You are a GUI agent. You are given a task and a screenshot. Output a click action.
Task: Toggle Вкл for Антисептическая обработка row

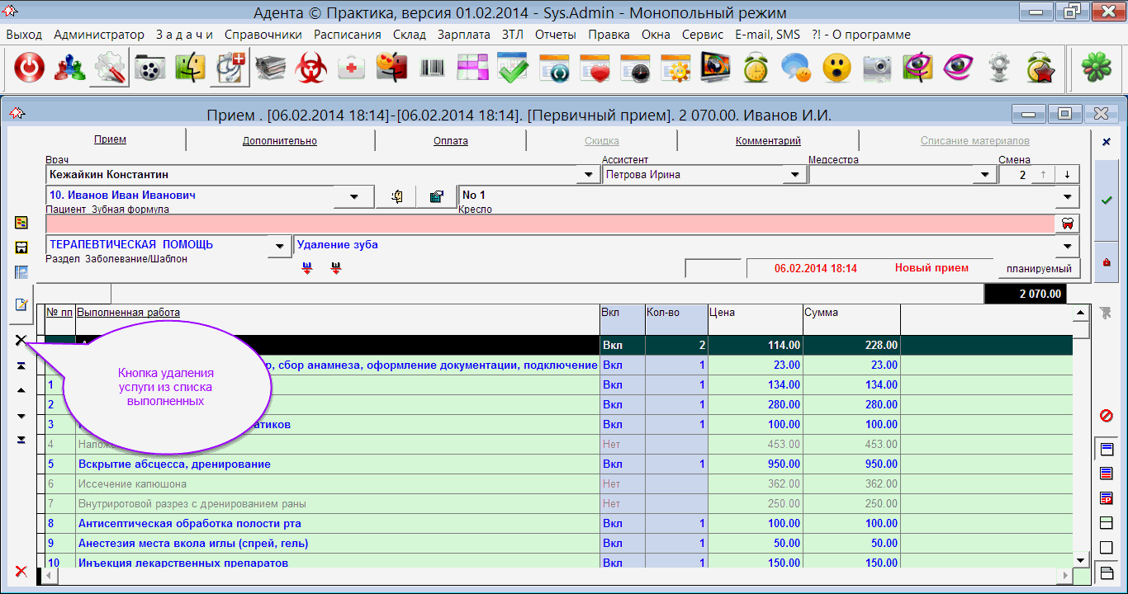[612, 524]
